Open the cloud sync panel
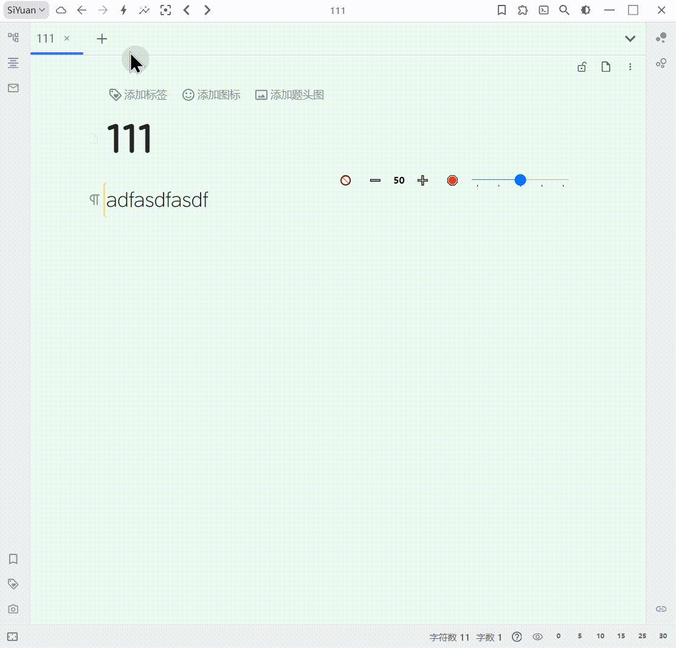 coord(61,10)
